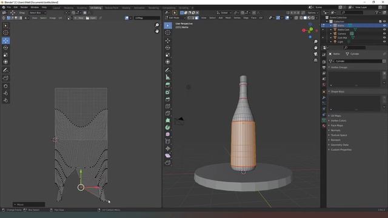
Task: Switch to vertex select mode in 3D viewport header
Action: (x=189, y=18)
